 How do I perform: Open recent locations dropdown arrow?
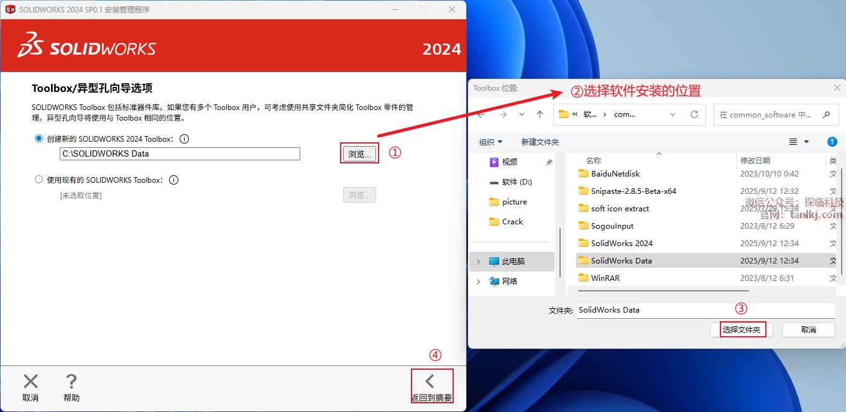522,114
